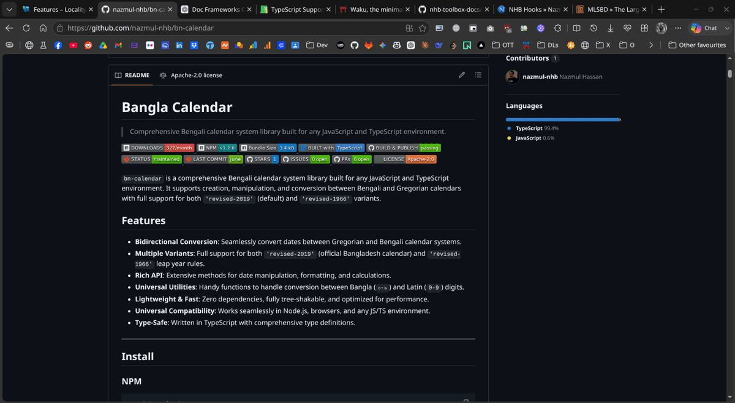
Task: Open the Other favourites folder
Action: [x=697, y=45]
